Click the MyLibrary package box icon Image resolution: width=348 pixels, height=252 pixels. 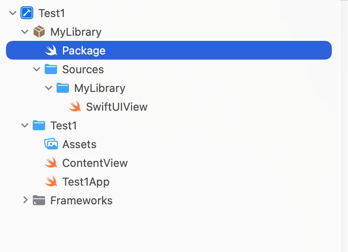point(39,32)
